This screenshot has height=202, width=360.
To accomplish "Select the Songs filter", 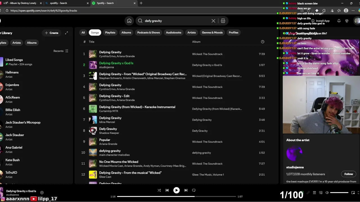I will click(95, 33).
